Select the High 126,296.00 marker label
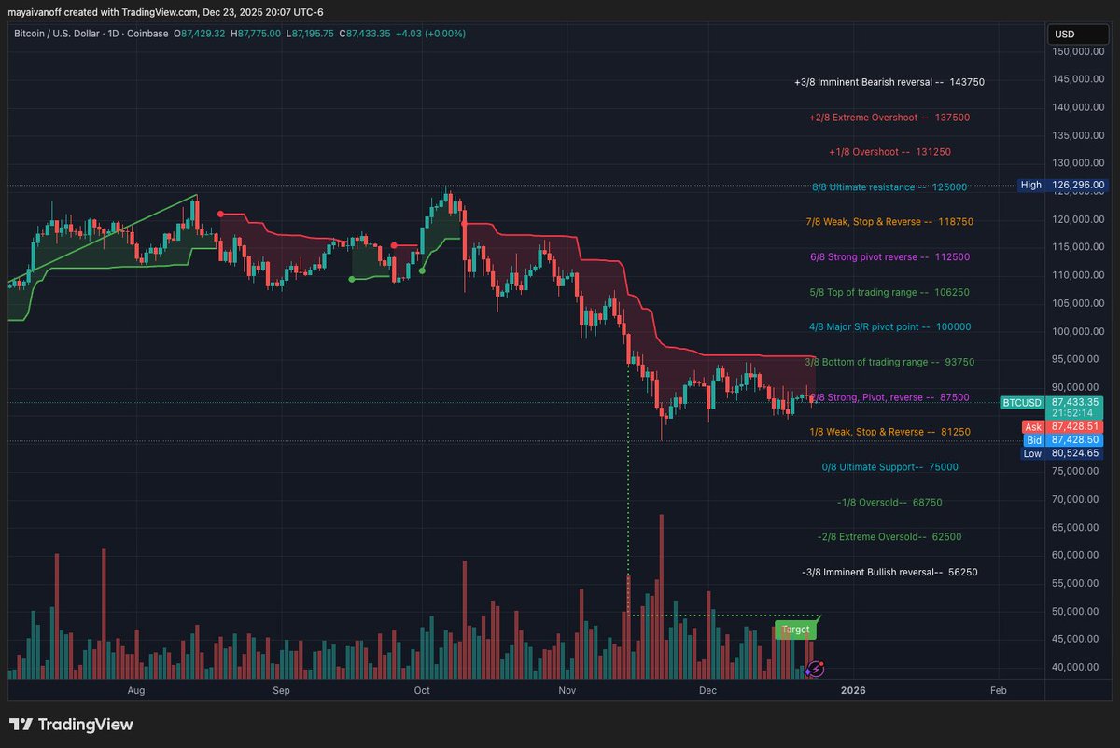The width and height of the screenshot is (1120, 748). pyautogui.click(x=1064, y=185)
